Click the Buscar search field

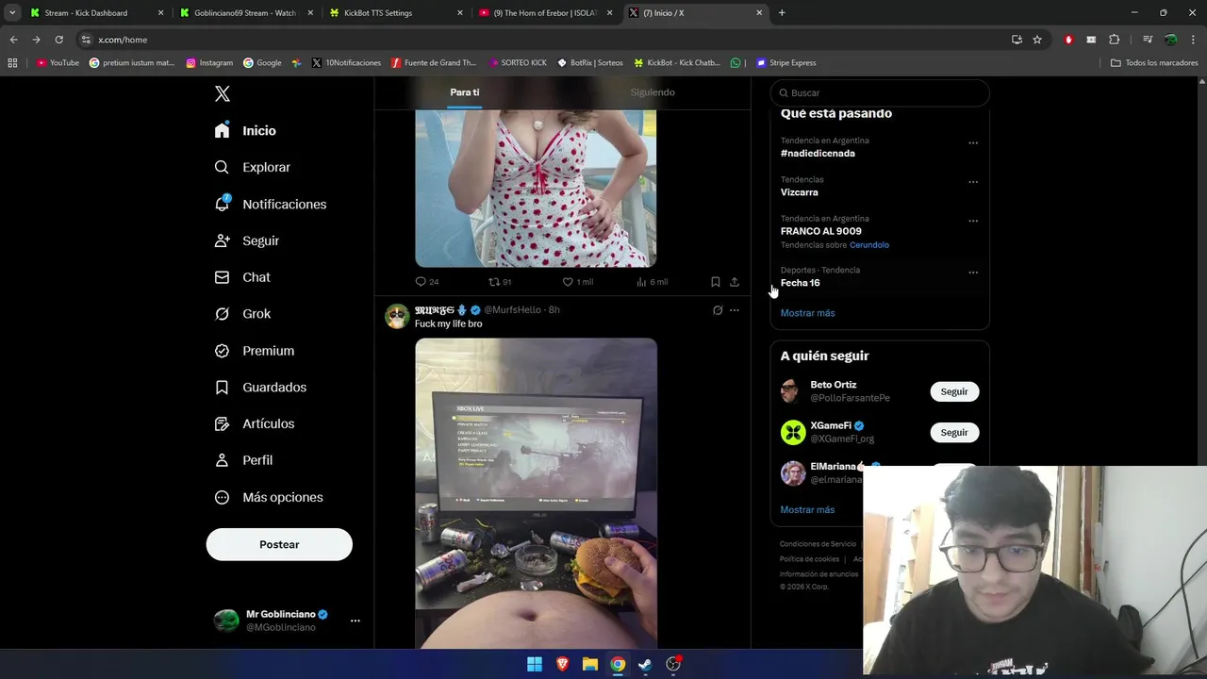[880, 92]
